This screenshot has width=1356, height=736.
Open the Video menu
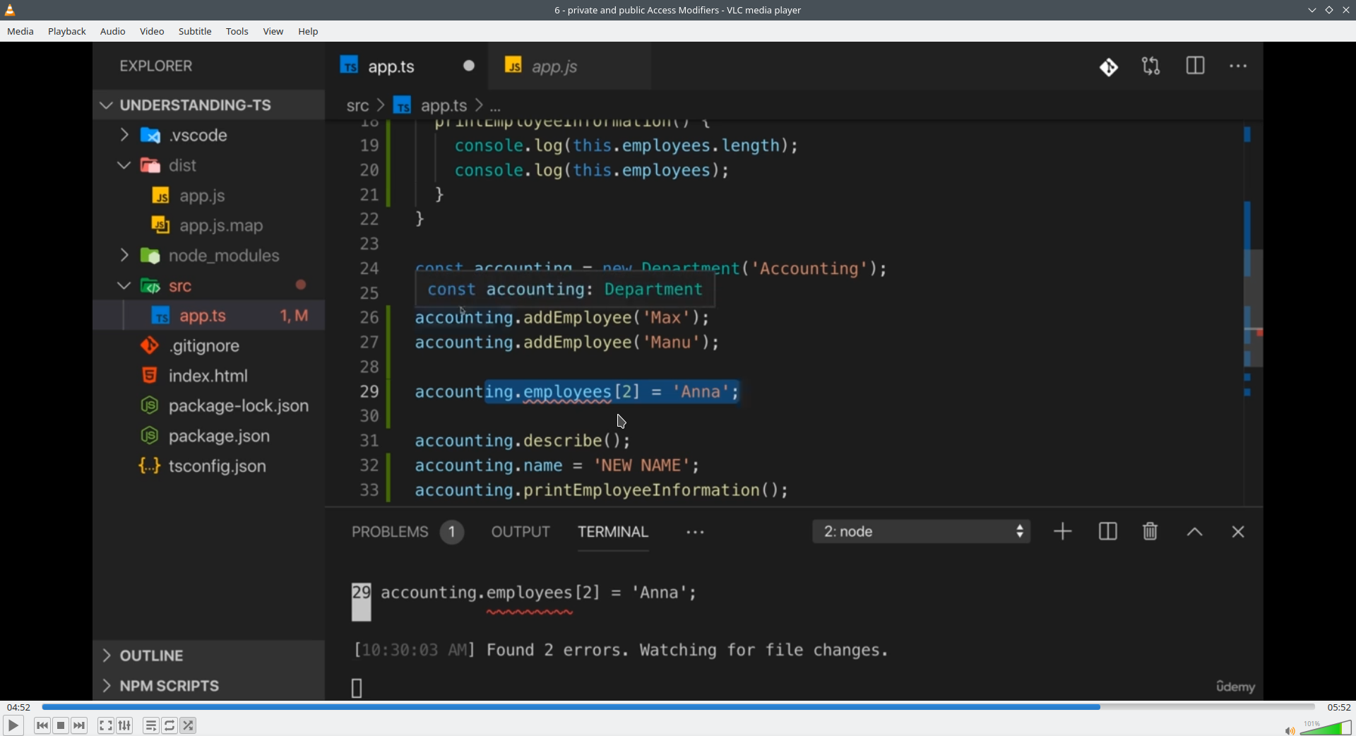coord(152,32)
